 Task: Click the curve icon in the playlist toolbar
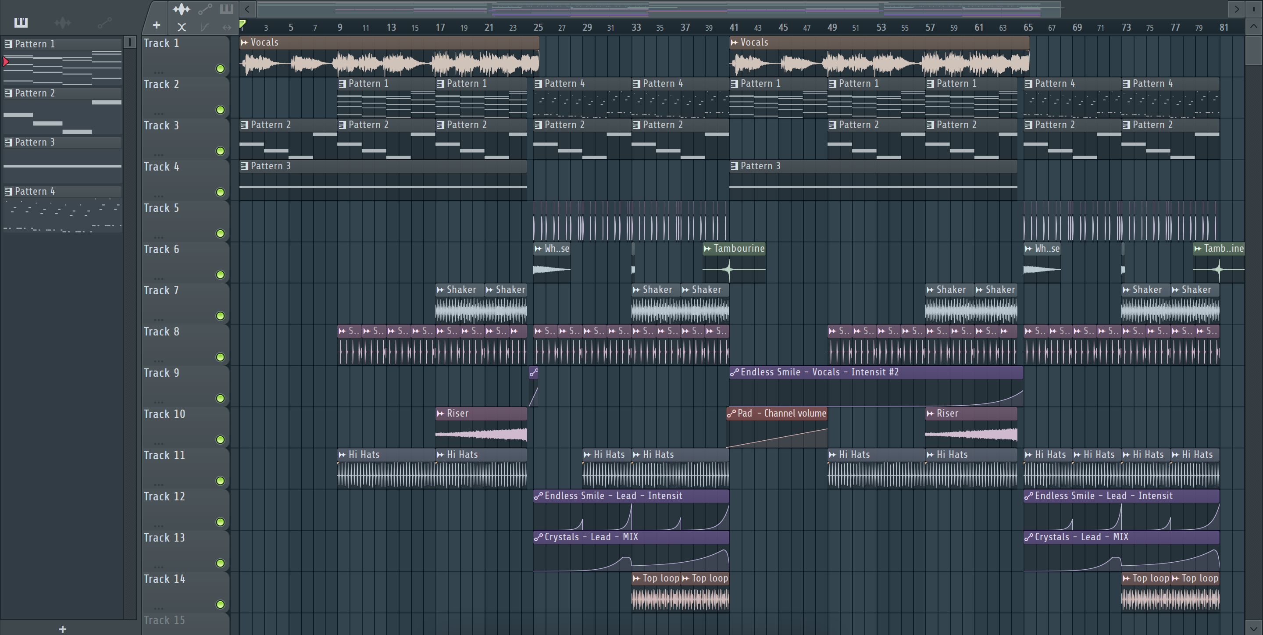205,28
